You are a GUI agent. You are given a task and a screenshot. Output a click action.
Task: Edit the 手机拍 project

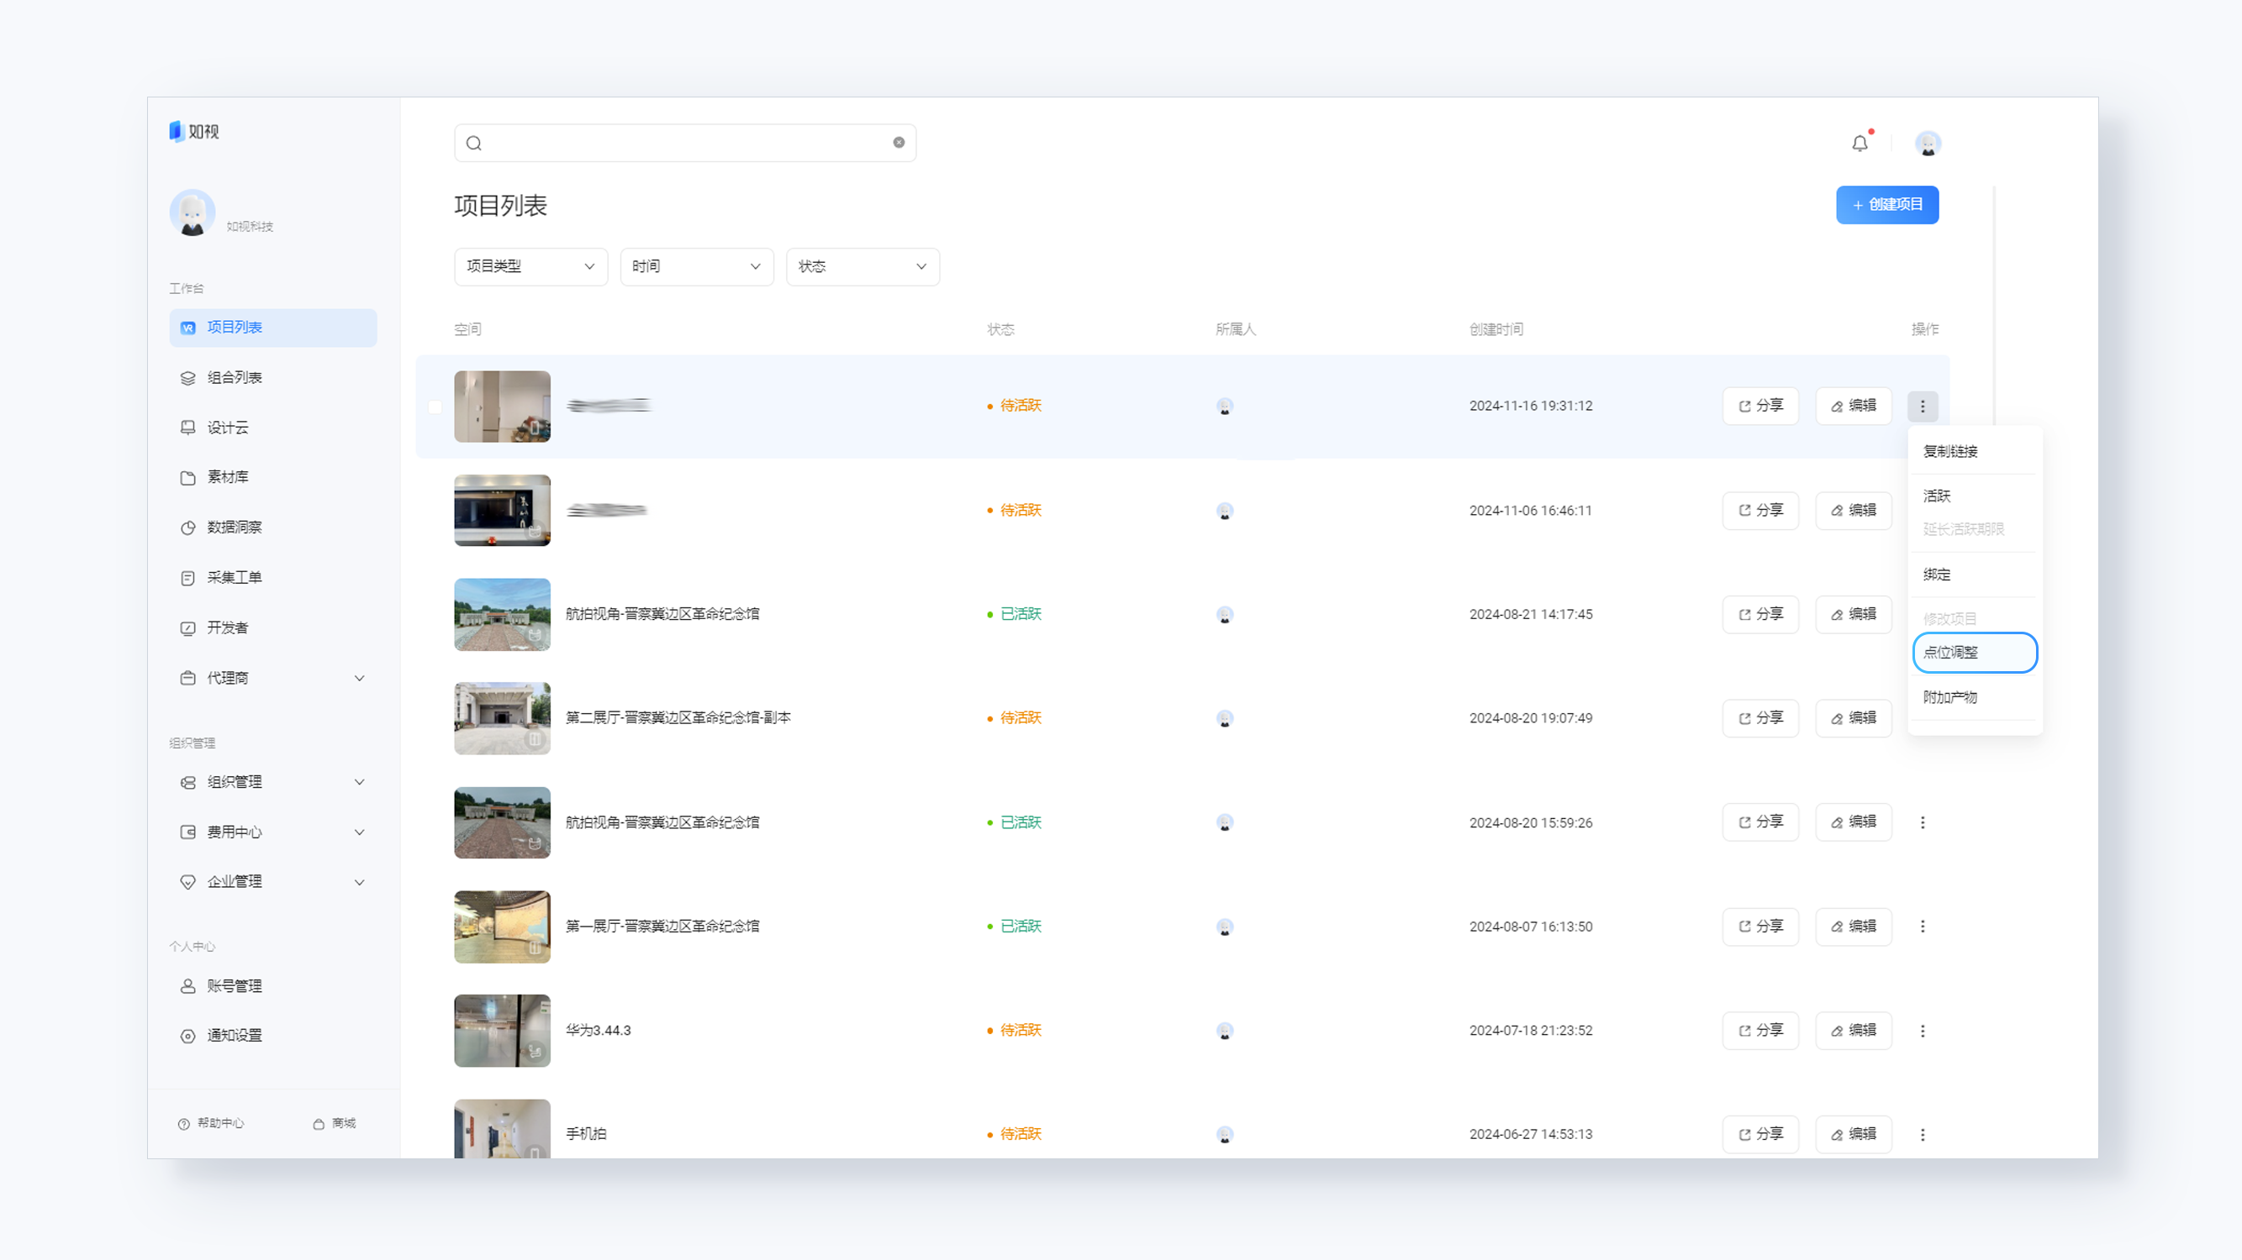(1853, 1135)
